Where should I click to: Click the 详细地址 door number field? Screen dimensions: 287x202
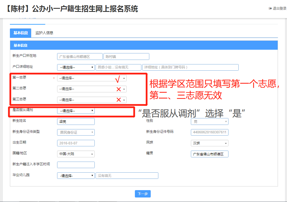pyautogui.click(x=190, y=67)
